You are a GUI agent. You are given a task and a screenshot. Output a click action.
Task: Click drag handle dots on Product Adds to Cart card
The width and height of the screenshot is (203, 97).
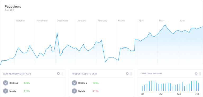[x=131, y=74]
